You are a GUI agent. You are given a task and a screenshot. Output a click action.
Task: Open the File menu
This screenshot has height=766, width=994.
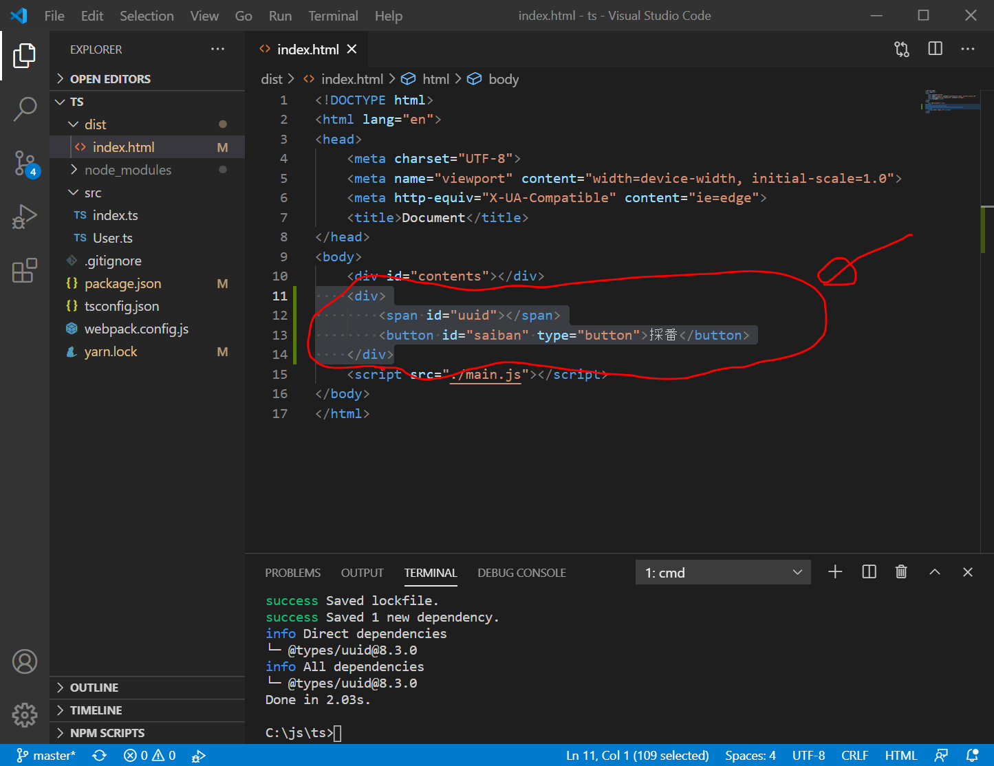[54, 16]
